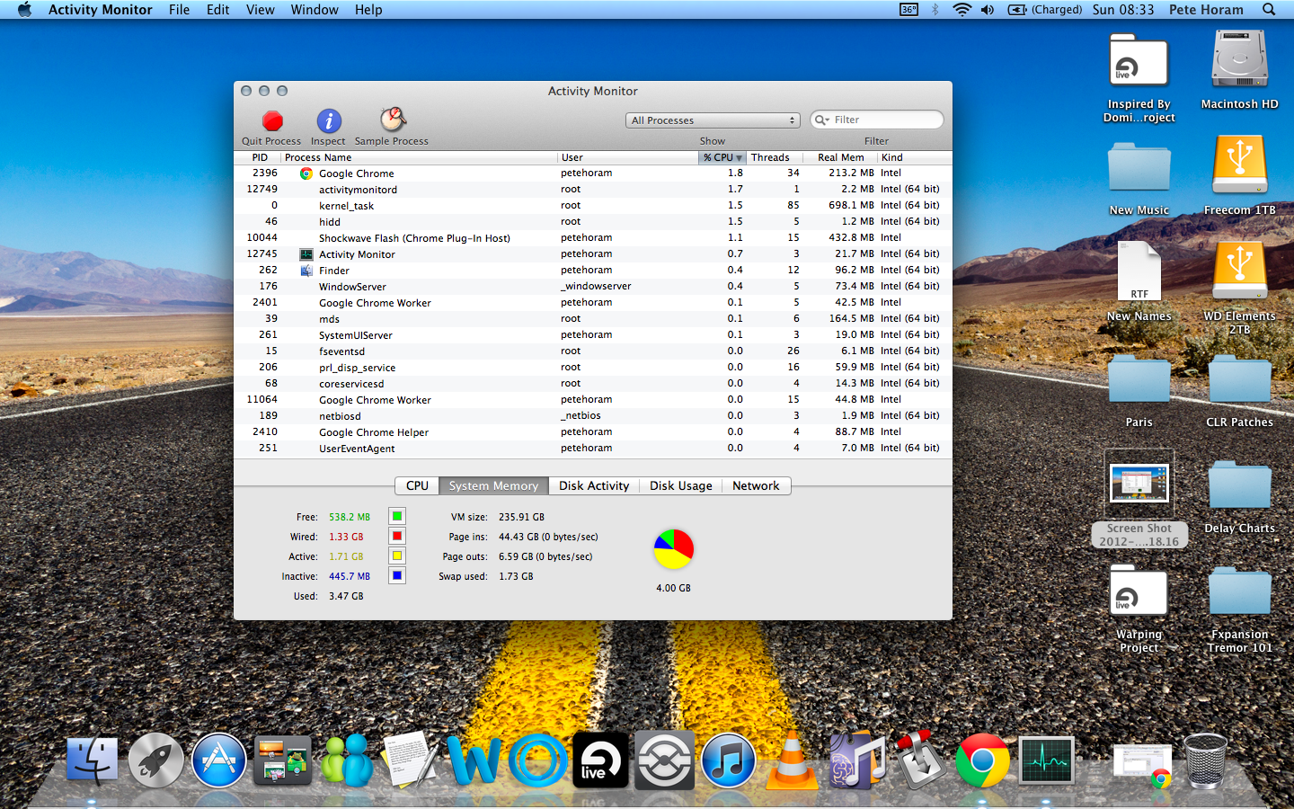Launch iTunes from the Dock
The height and width of the screenshot is (809, 1294).
coord(728,760)
